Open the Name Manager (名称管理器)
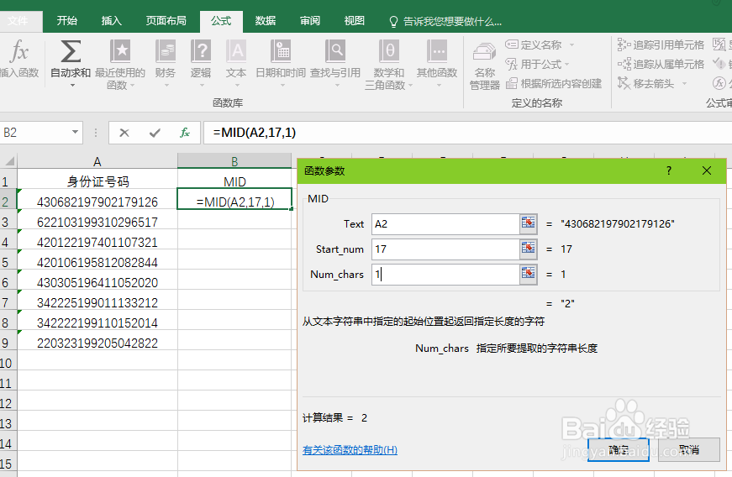Screen dimensions: 732x477 coord(485,66)
